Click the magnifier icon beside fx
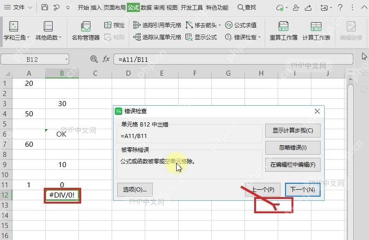Viewport: 369px width, 240px height. [94, 59]
